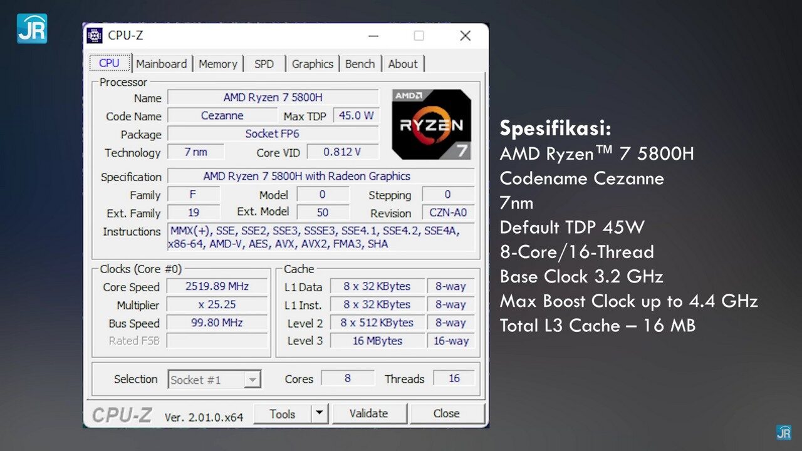Switch to the Mainboard tab
The height and width of the screenshot is (451, 802).
[161, 64]
